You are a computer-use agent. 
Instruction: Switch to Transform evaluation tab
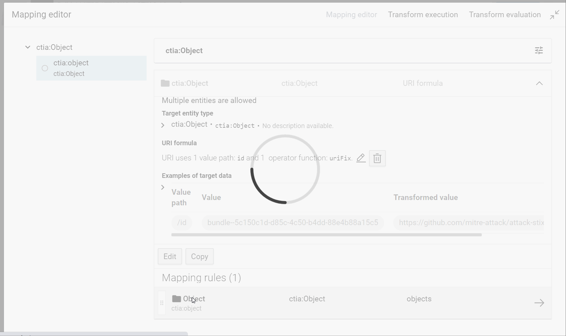click(505, 15)
